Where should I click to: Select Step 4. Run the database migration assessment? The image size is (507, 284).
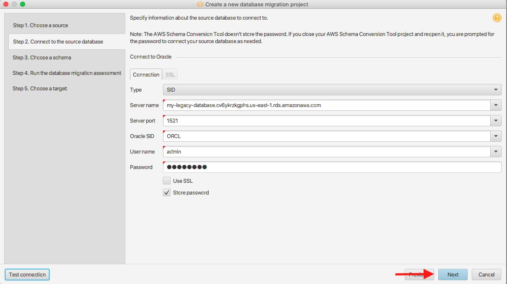click(65, 73)
